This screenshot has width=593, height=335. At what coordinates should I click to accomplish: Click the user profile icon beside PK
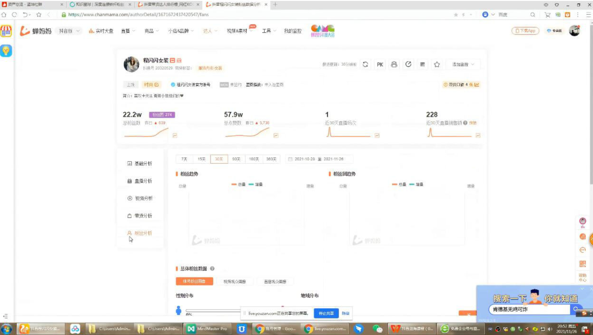(394, 64)
